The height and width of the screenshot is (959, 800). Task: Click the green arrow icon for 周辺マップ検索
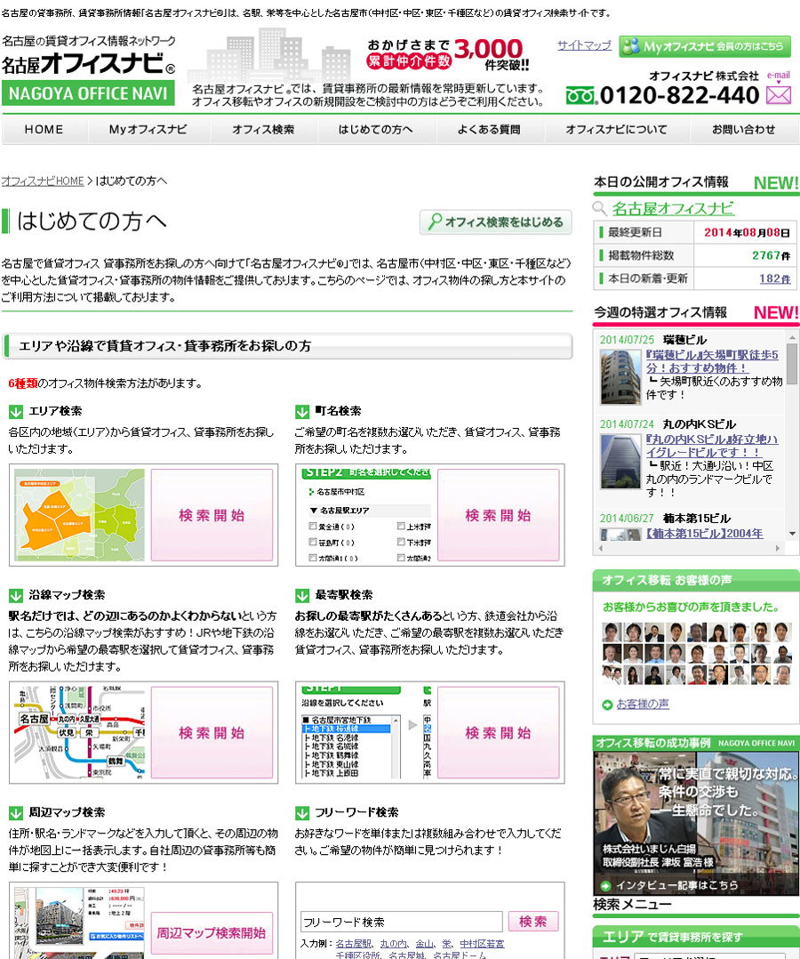(16, 813)
